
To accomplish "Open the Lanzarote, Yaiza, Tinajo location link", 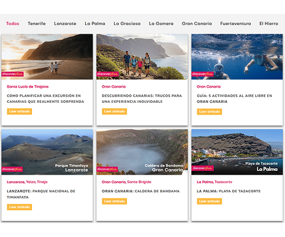I will click(27, 182).
